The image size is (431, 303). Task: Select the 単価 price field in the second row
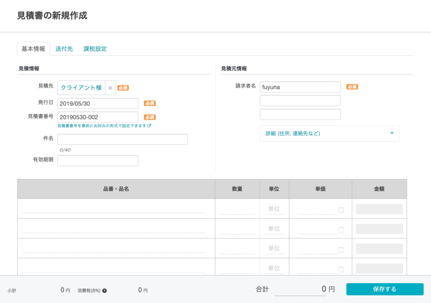coord(318,229)
